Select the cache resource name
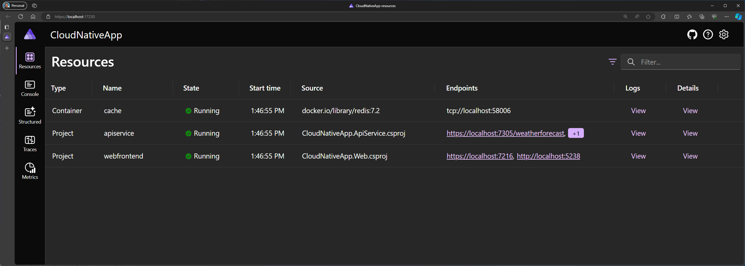Screen dimensions: 745x266 tap(113, 111)
